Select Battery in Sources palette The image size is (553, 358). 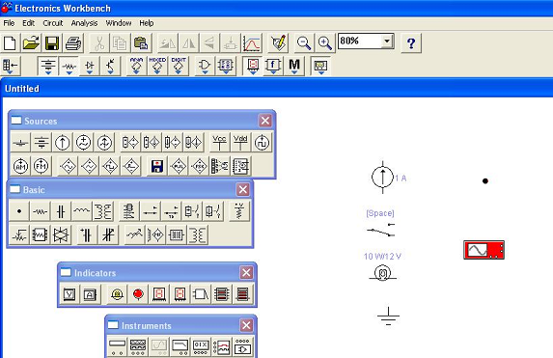click(41, 143)
